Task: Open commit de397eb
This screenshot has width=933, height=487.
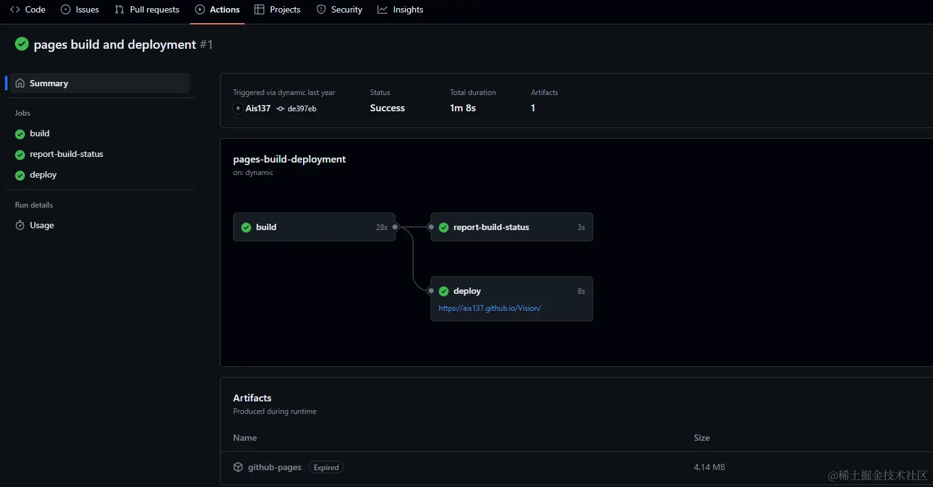Action: click(302, 109)
